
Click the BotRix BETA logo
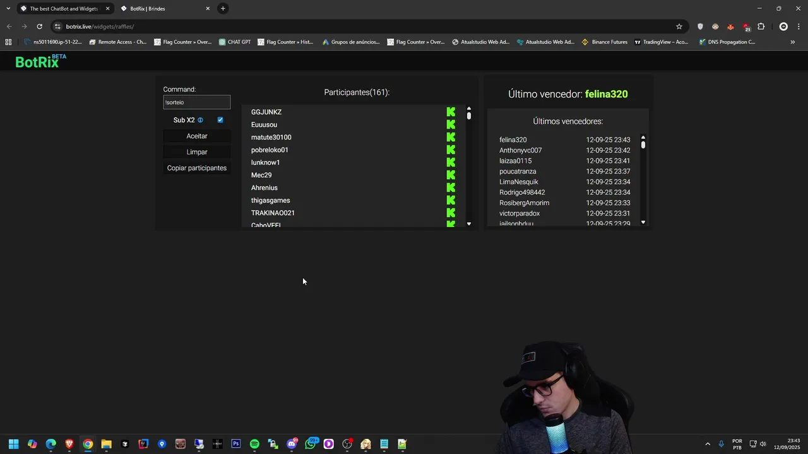click(40, 61)
